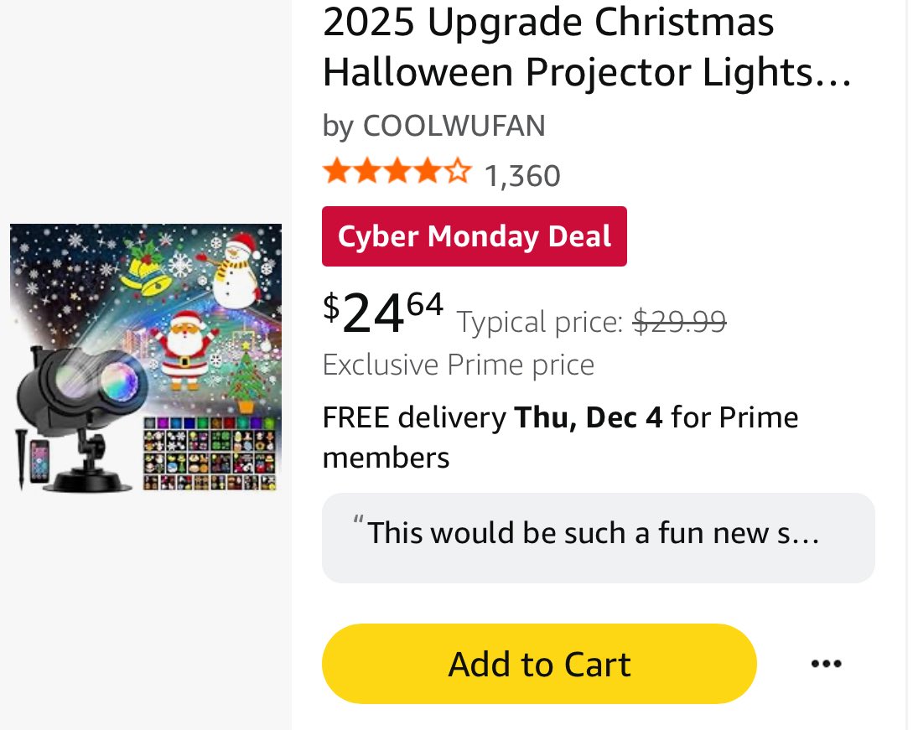This screenshot has width=913, height=730.
Task: Click the star rating icons
Action: coord(397,172)
